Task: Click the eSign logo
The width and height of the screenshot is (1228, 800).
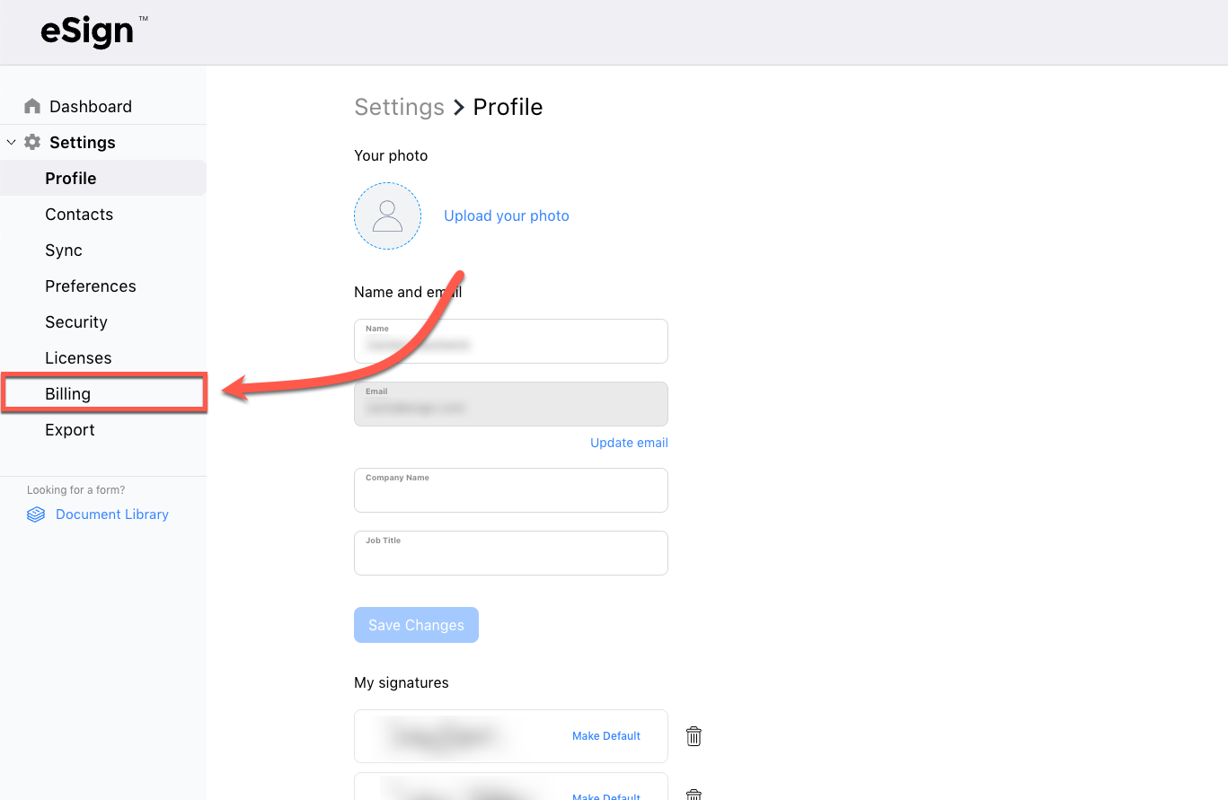Action: pos(87,32)
